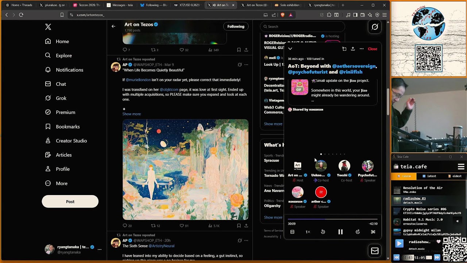The image size is (467, 263).
Task: Click the Grok icon beside the search box
Action: click(375, 27)
